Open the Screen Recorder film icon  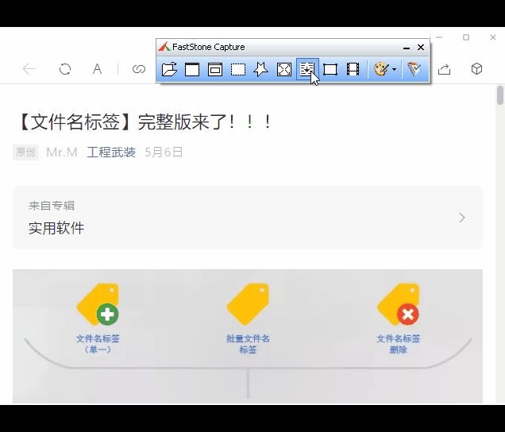point(353,69)
